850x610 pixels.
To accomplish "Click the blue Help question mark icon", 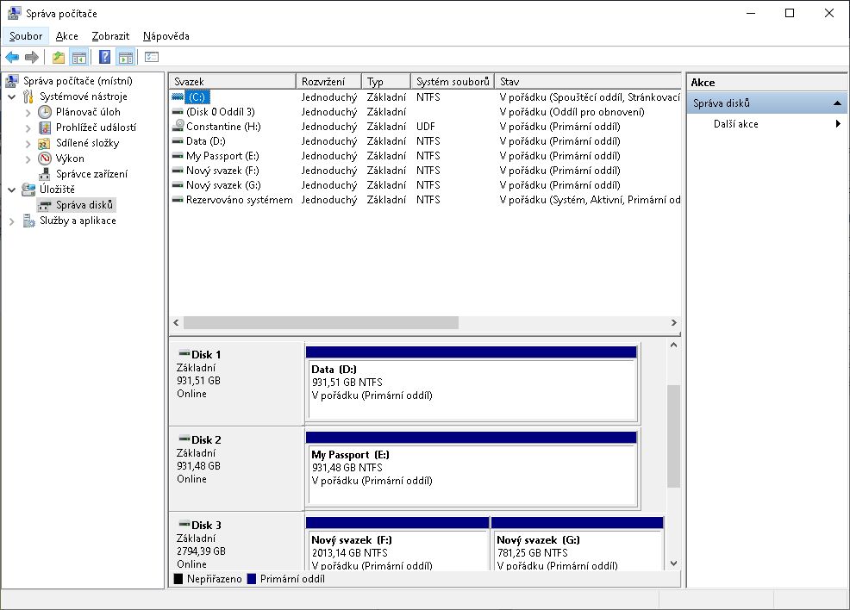I will coord(104,57).
